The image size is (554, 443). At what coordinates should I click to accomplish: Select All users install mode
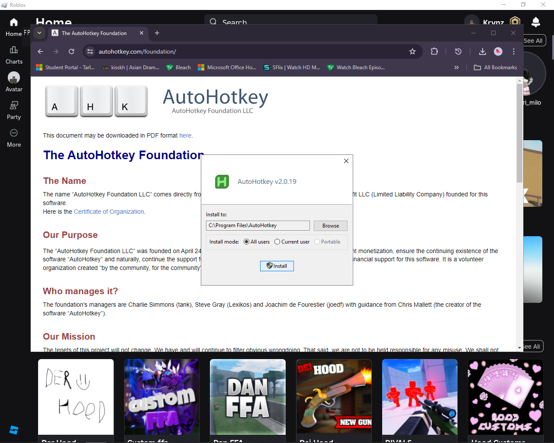point(257,242)
